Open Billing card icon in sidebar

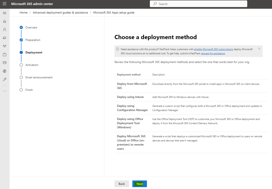coord(5,63)
